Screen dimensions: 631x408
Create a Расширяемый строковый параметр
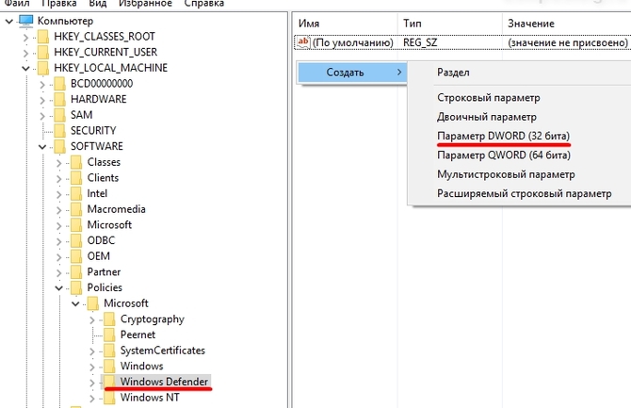coord(525,194)
